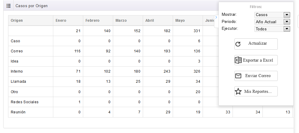Click the Abril column header
The image size is (299, 133).
[x=150, y=21]
